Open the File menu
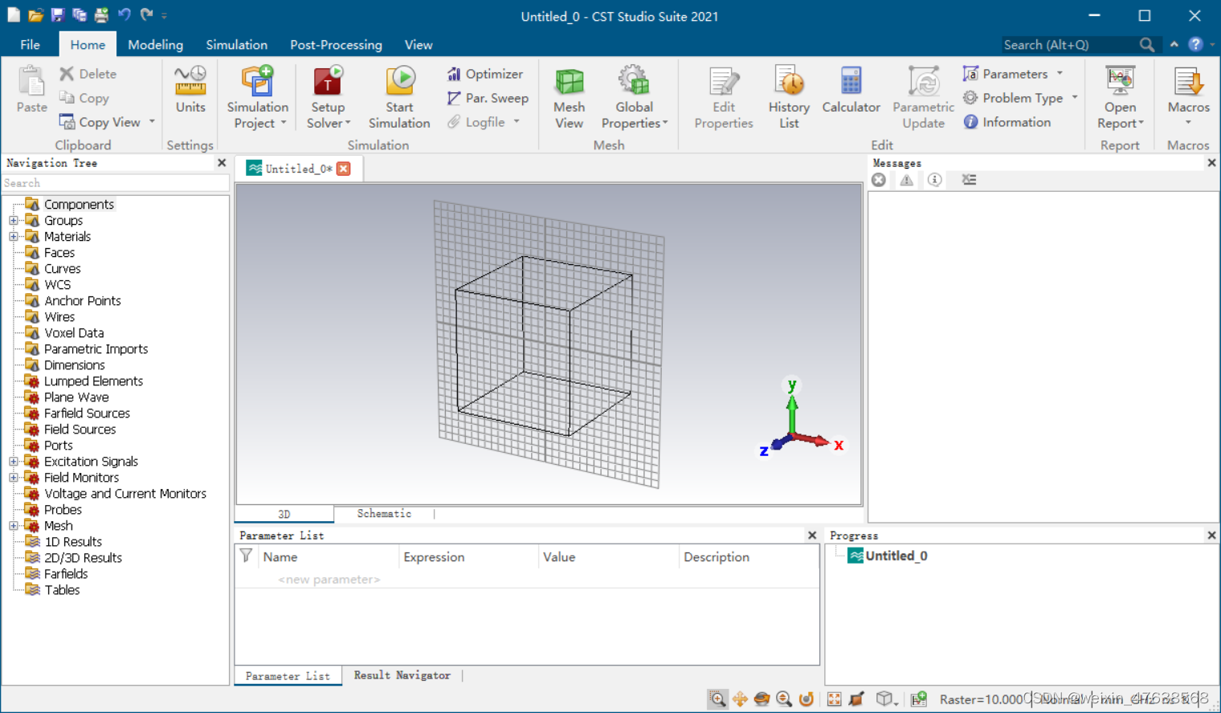Image resolution: width=1221 pixels, height=713 pixels. coord(30,45)
